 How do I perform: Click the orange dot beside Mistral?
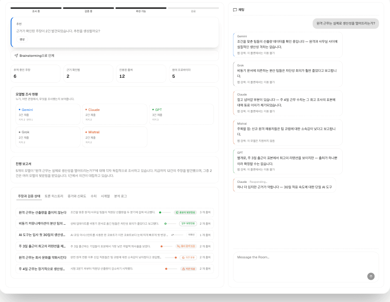point(86,132)
